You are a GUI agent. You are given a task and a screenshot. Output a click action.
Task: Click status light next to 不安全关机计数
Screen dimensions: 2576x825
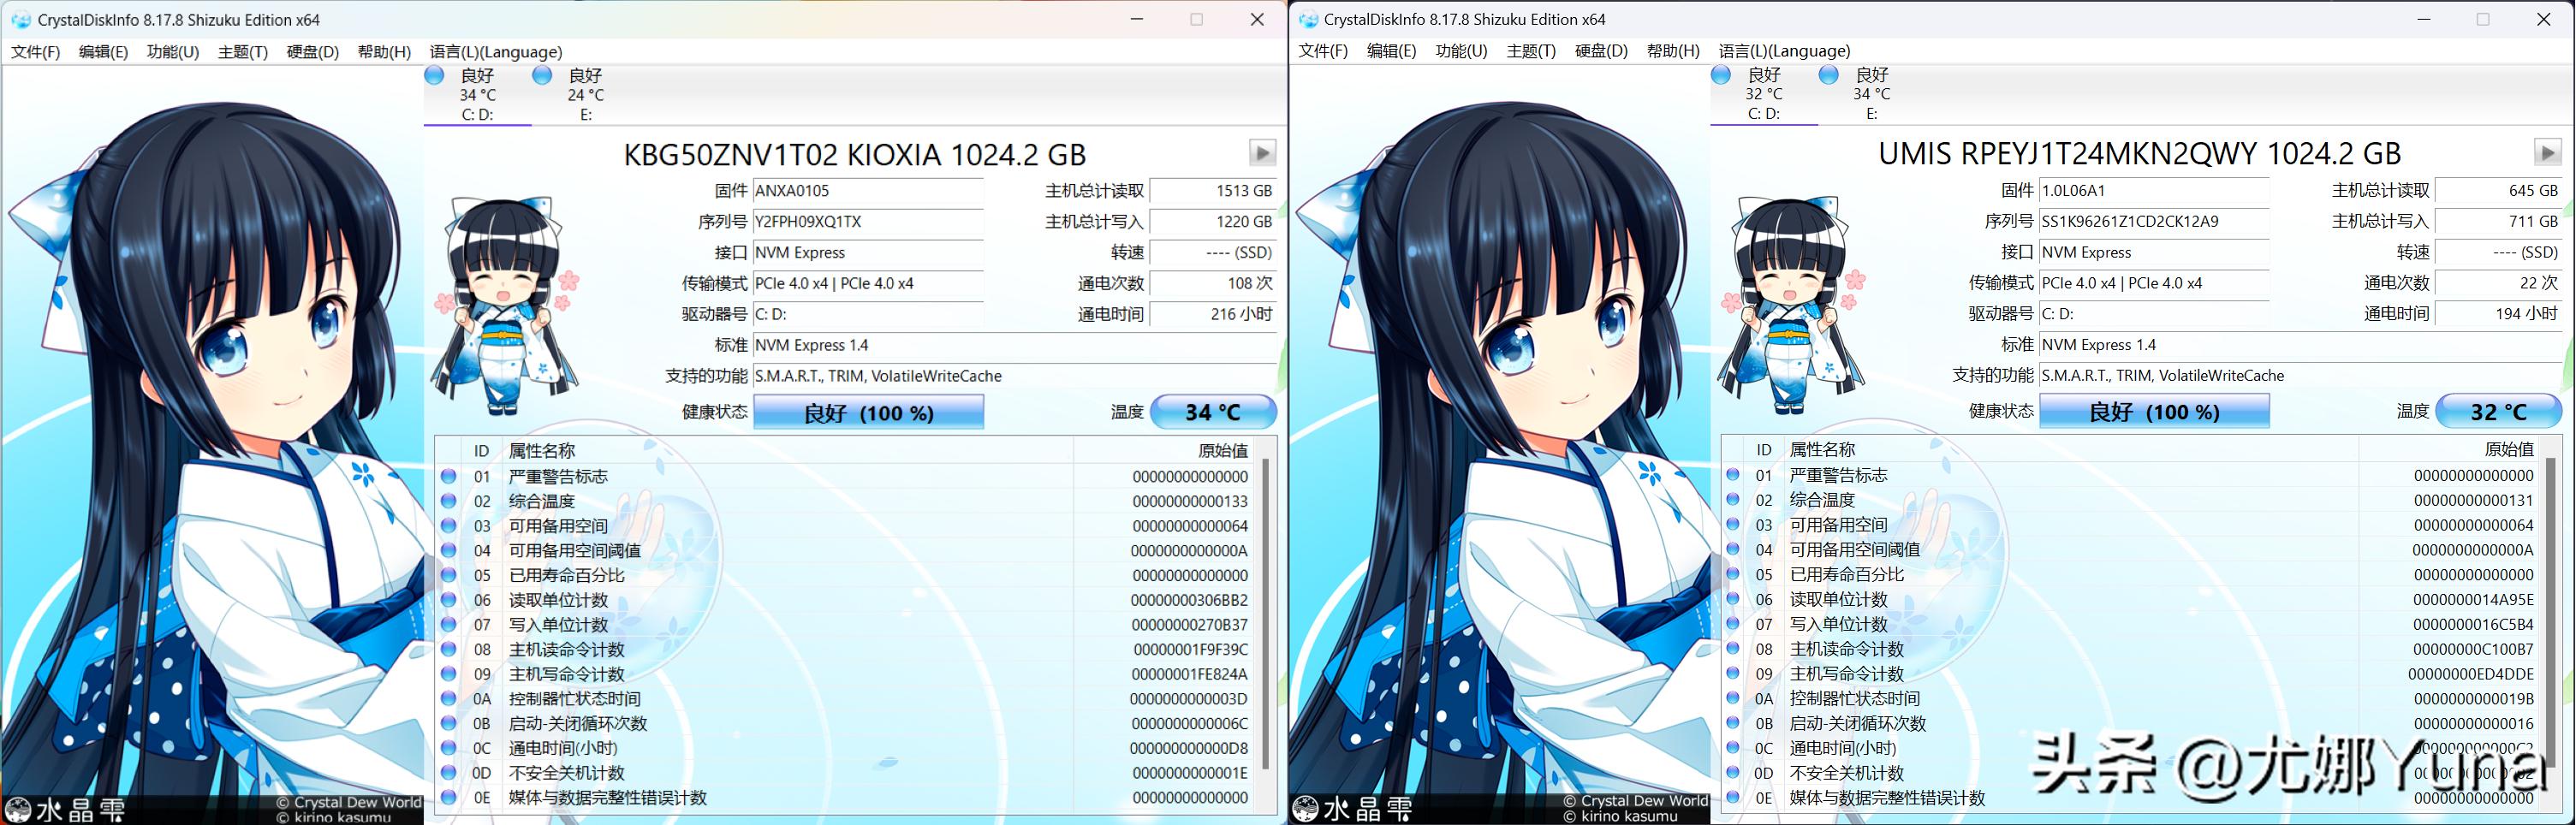click(447, 773)
